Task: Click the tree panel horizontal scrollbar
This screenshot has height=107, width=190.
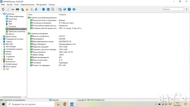Action: click(12, 97)
